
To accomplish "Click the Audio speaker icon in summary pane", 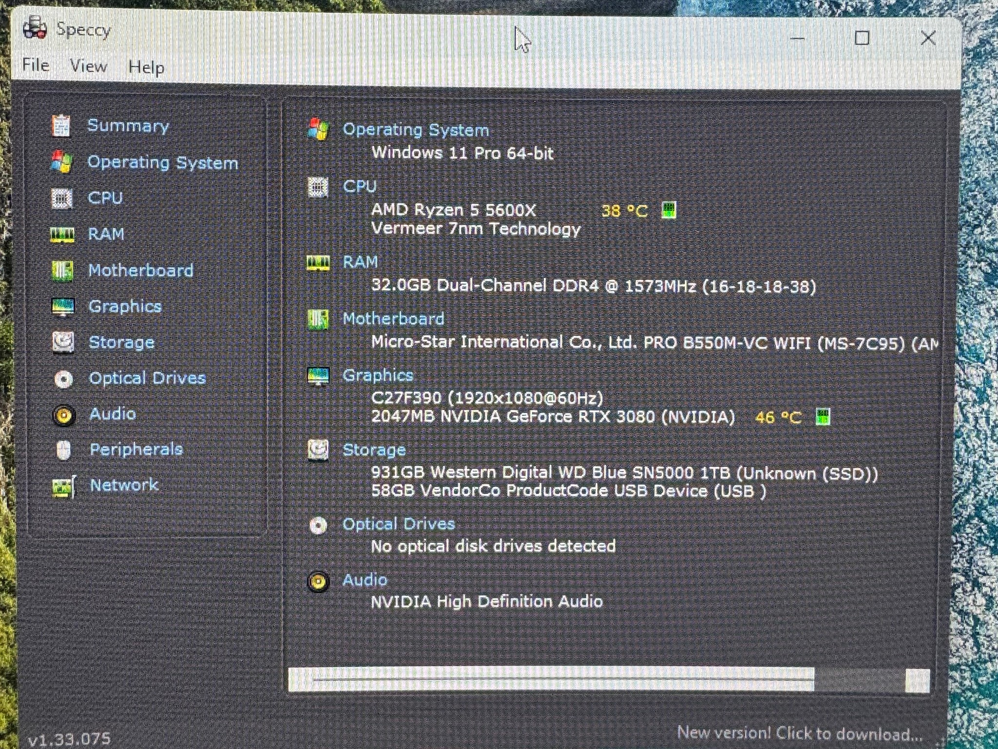I will (x=318, y=581).
